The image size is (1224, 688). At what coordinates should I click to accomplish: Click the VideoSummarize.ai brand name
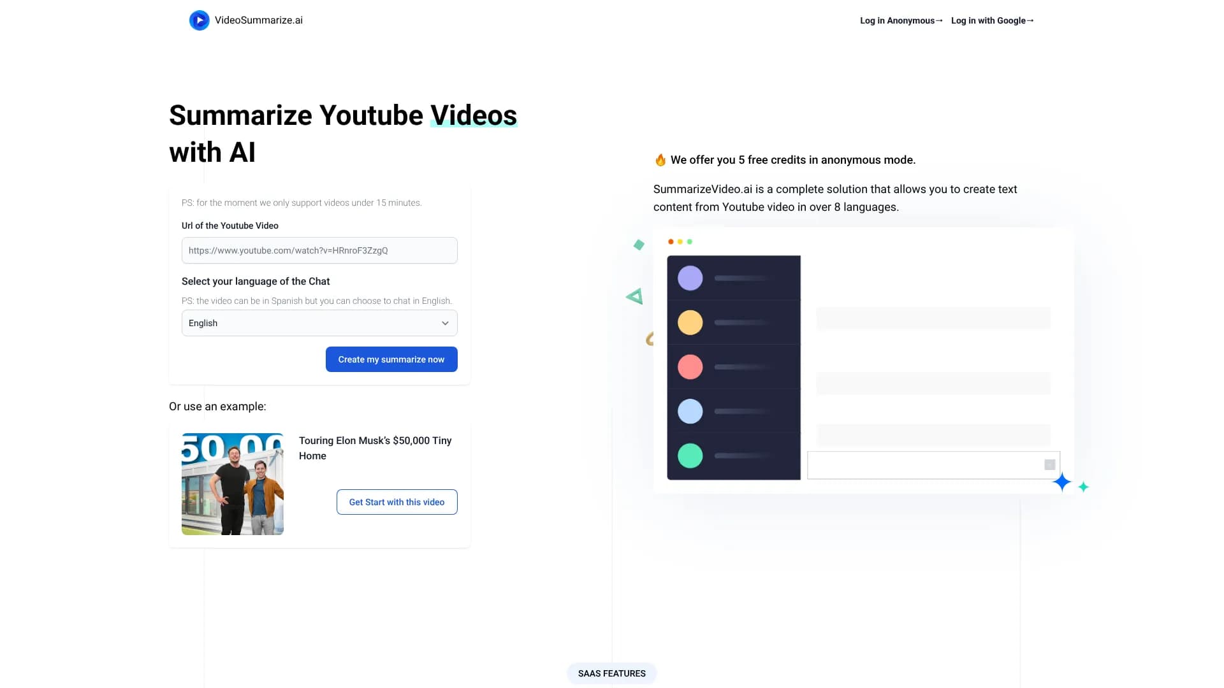(258, 20)
